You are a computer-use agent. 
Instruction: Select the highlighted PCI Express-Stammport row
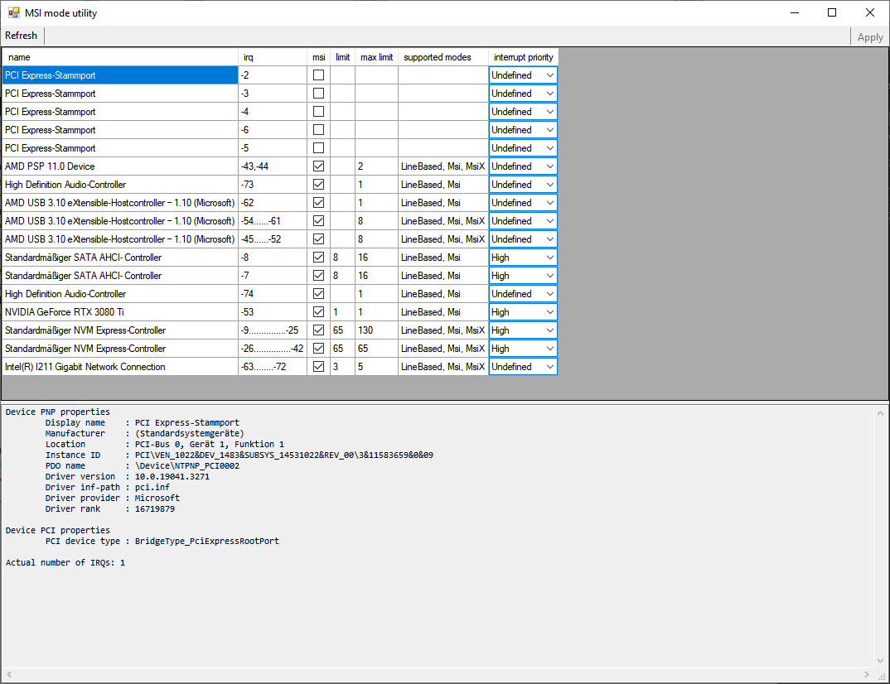[120, 75]
